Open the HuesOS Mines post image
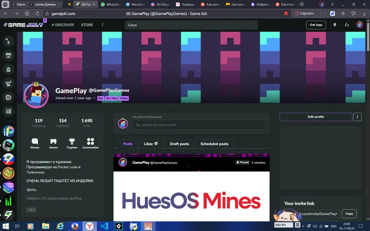The width and height of the screenshot is (370, 231). [x=191, y=196]
